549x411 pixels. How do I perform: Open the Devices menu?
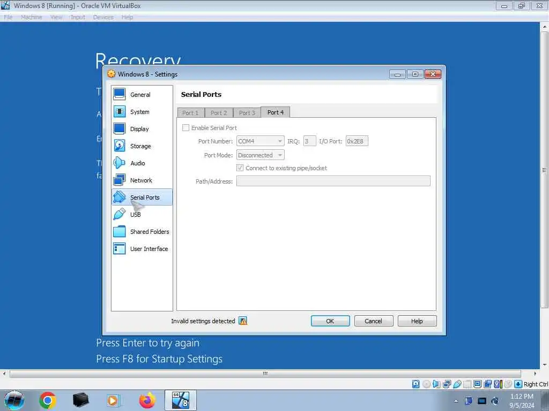click(103, 17)
